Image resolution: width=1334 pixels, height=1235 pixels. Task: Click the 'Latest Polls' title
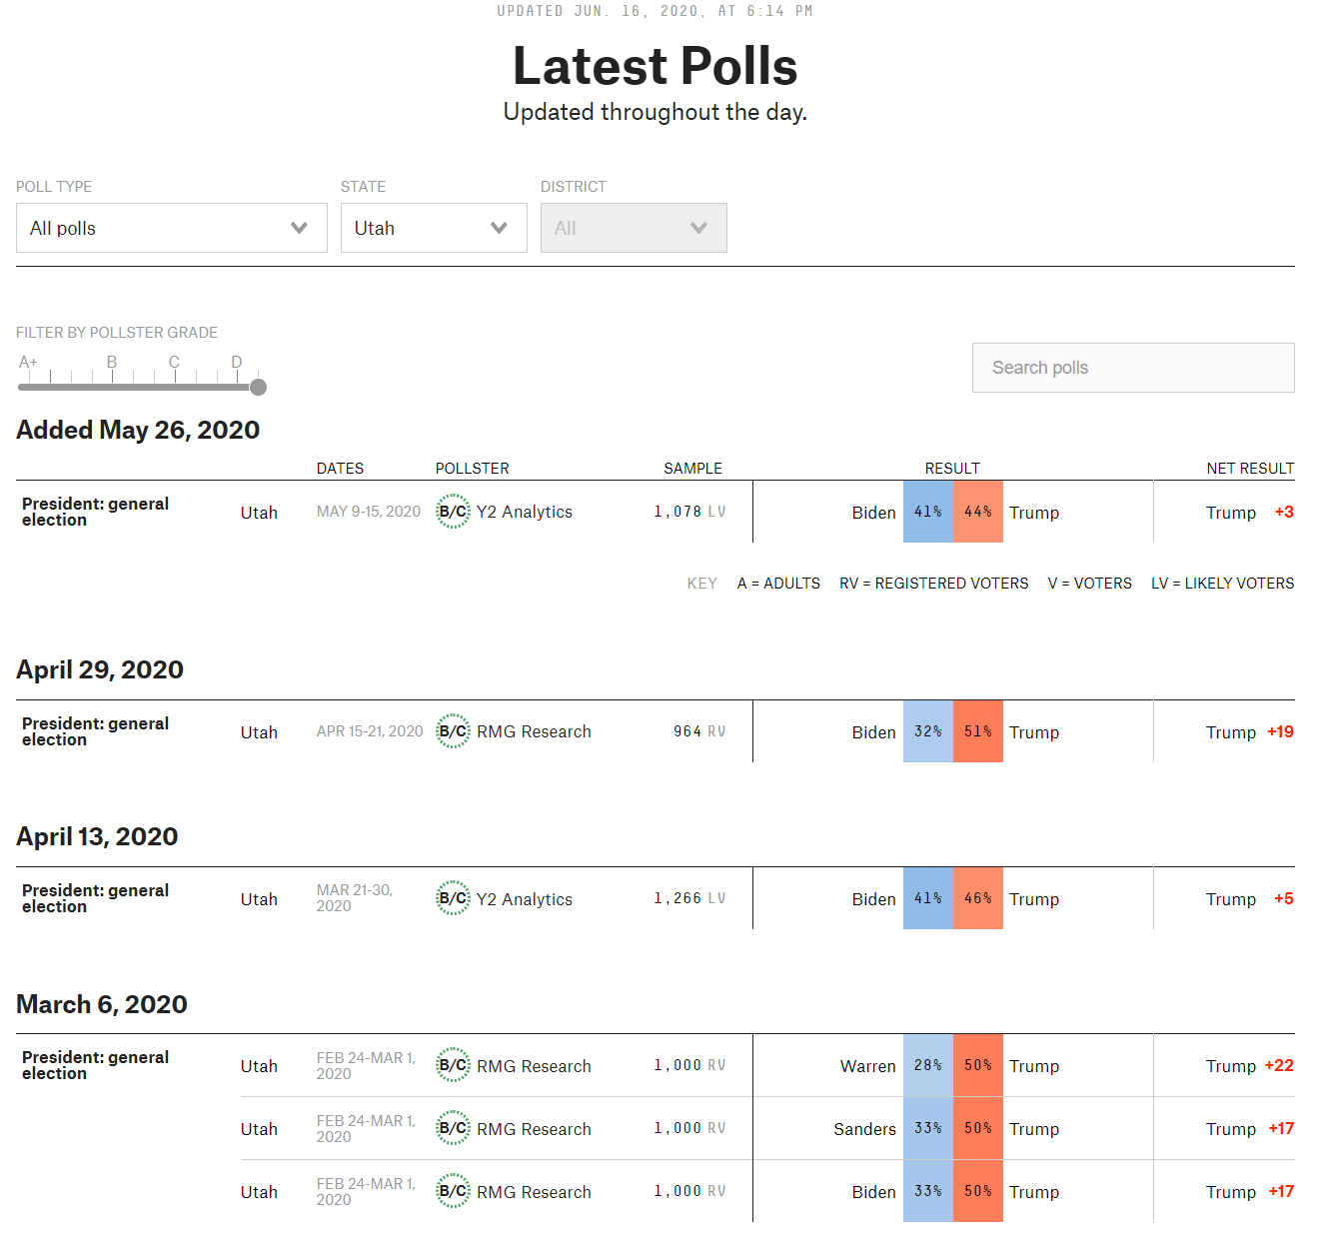(x=656, y=66)
